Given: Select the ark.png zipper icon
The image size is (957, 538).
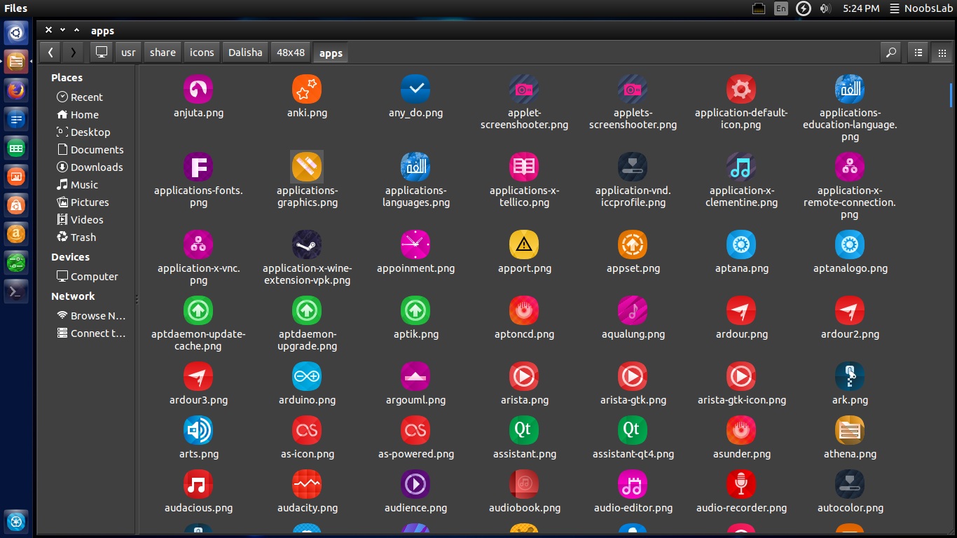Looking at the screenshot, I should tap(850, 376).
